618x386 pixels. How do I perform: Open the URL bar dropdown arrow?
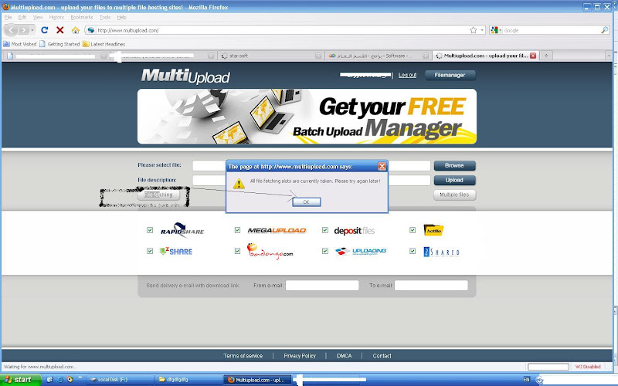pos(482,30)
